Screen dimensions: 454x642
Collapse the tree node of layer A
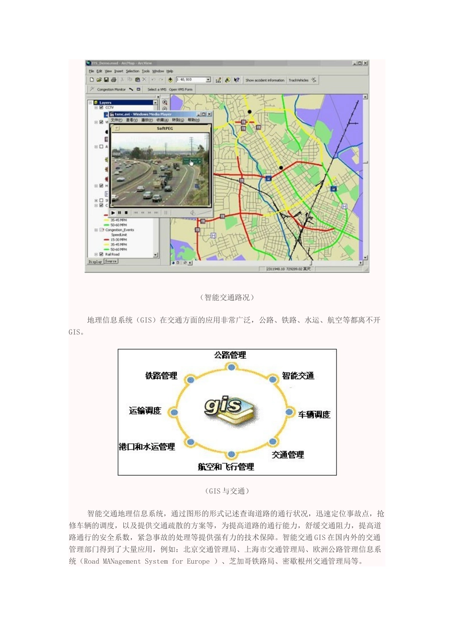[x=96, y=147]
